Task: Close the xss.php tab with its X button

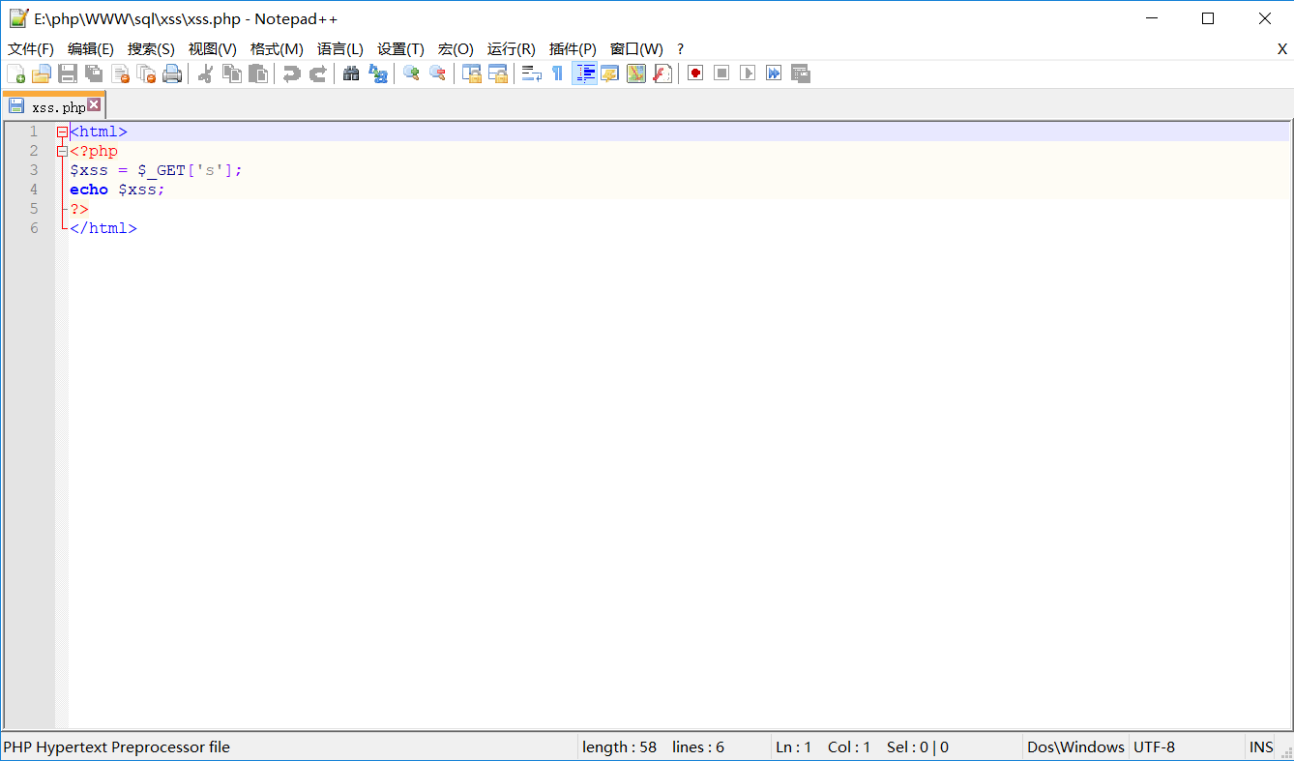Action: 94,104
